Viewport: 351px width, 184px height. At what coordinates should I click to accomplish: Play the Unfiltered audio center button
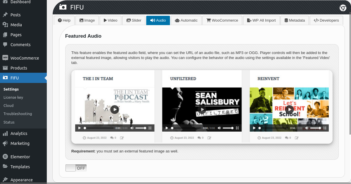(x=202, y=110)
